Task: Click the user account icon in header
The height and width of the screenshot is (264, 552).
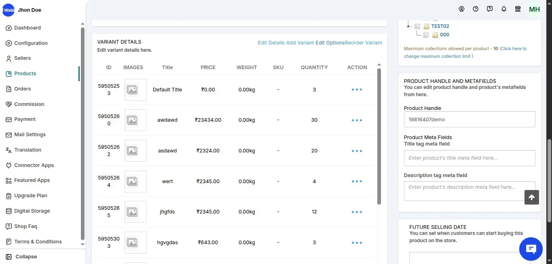Action: coord(461,9)
